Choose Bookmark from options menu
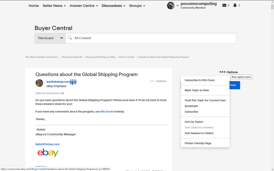This screenshot has height=171, width=274. pos(191,106)
